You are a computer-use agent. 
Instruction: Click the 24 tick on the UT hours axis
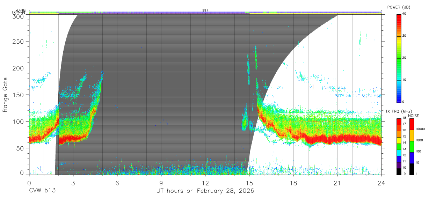pos(381,183)
